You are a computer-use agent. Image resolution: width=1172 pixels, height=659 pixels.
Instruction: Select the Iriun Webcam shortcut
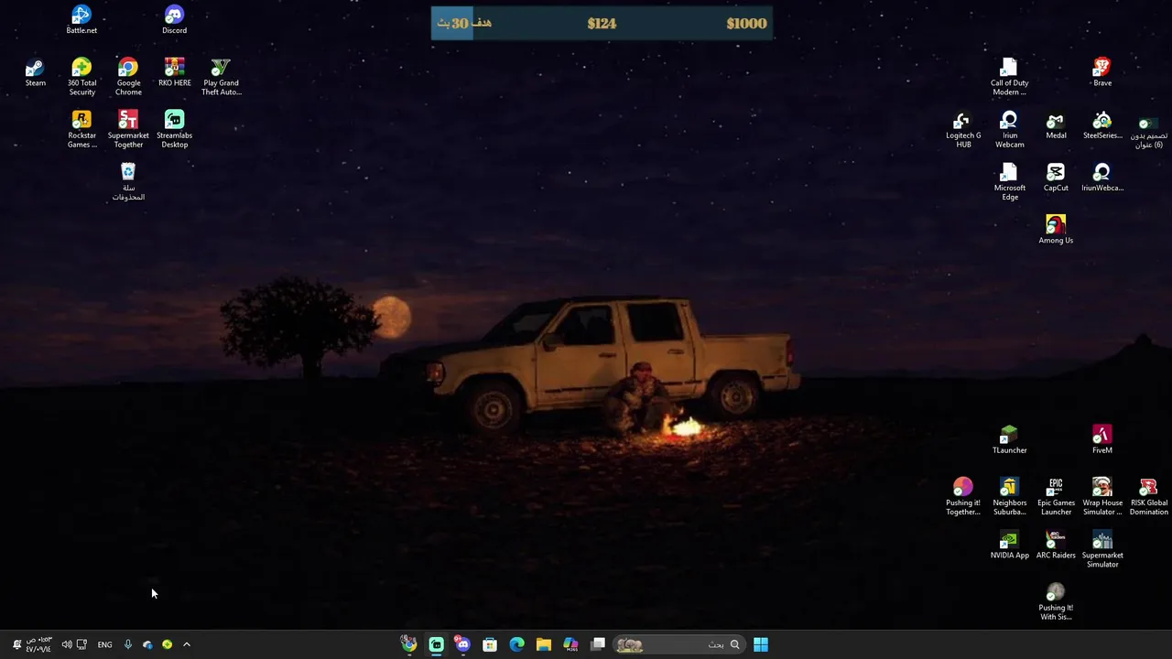(x=1009, y=129)
